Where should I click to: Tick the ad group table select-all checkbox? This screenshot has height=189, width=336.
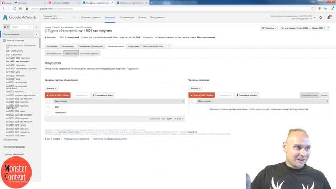tap(48, 101)
